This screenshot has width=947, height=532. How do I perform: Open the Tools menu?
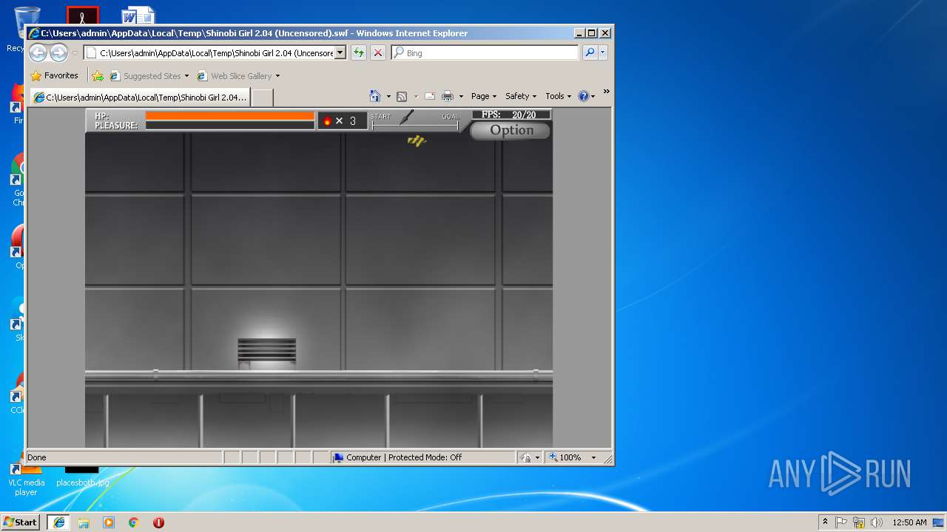[559, 96]
